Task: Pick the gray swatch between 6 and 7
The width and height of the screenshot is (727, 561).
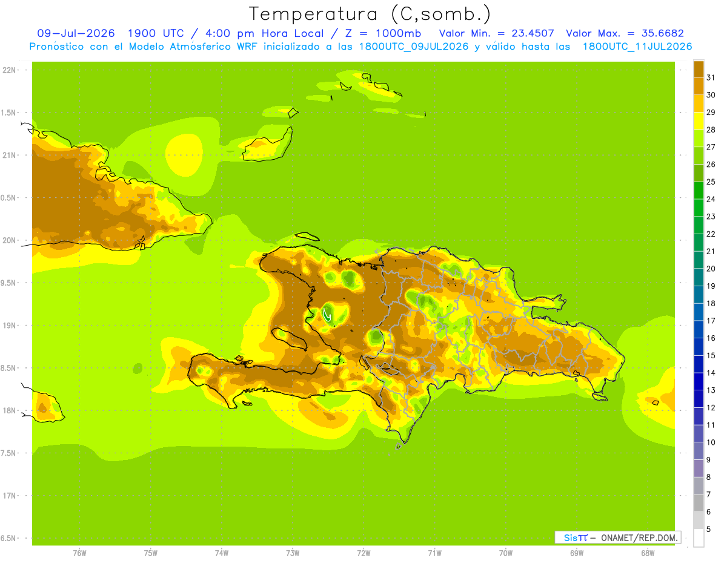Action: [x=699, y=503]
